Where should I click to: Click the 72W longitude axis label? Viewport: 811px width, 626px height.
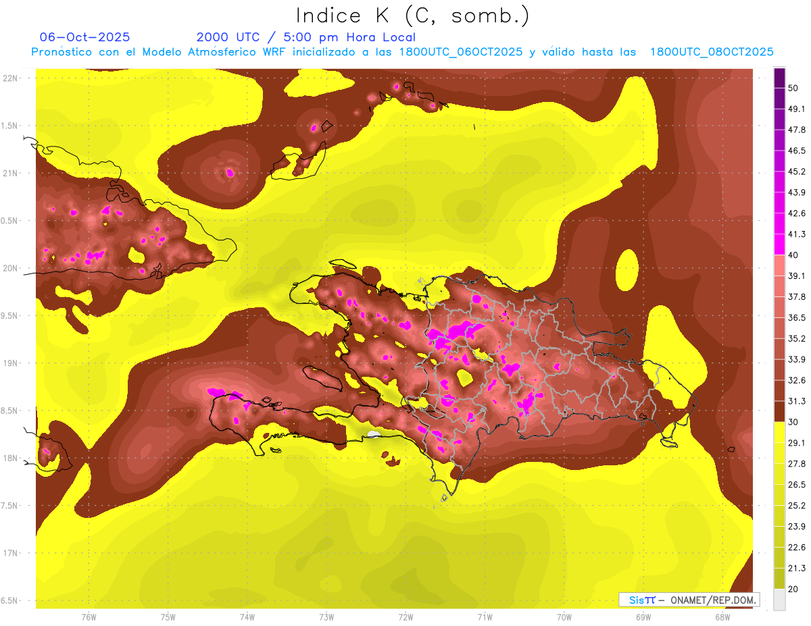(x=405, y=617)
